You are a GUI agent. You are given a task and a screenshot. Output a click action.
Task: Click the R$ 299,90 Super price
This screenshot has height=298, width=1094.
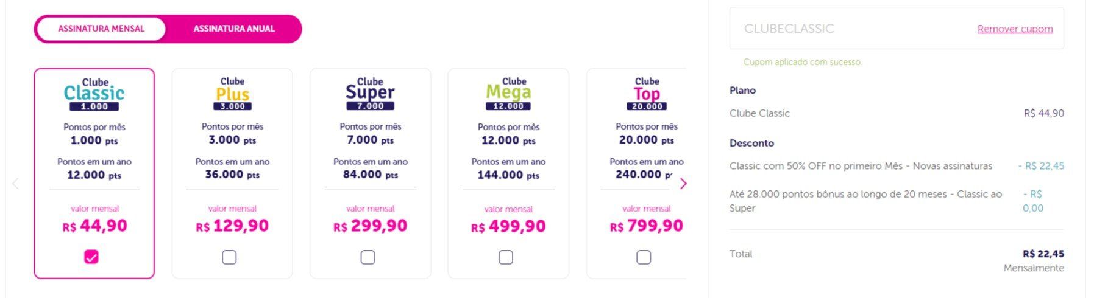pos(370,226)
